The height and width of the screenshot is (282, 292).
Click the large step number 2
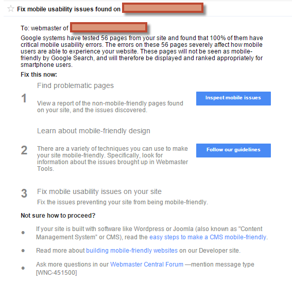[24, 150]
